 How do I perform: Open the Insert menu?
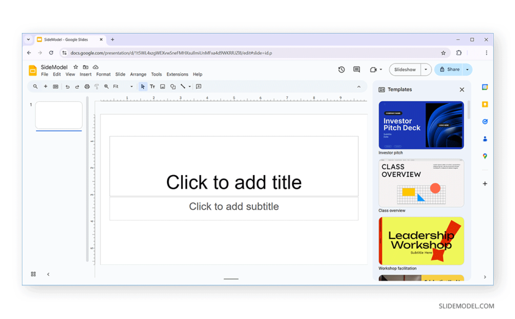click(85, 75)
